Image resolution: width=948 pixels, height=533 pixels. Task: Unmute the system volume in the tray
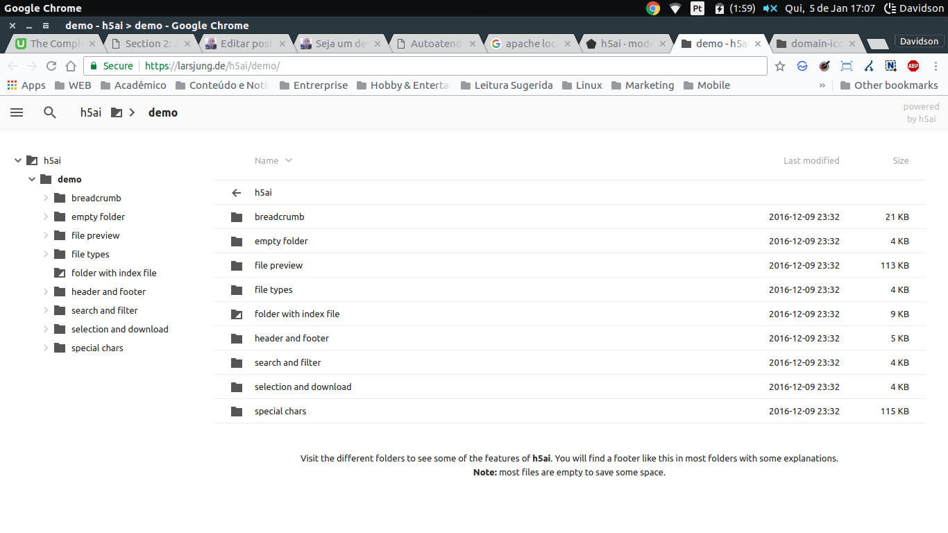770,8
